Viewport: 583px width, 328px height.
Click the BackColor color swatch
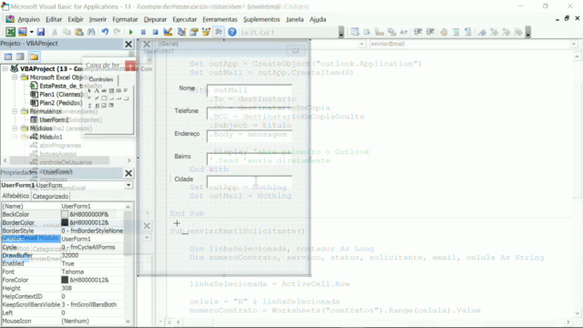pyautogui.click(x=65, y=214)
